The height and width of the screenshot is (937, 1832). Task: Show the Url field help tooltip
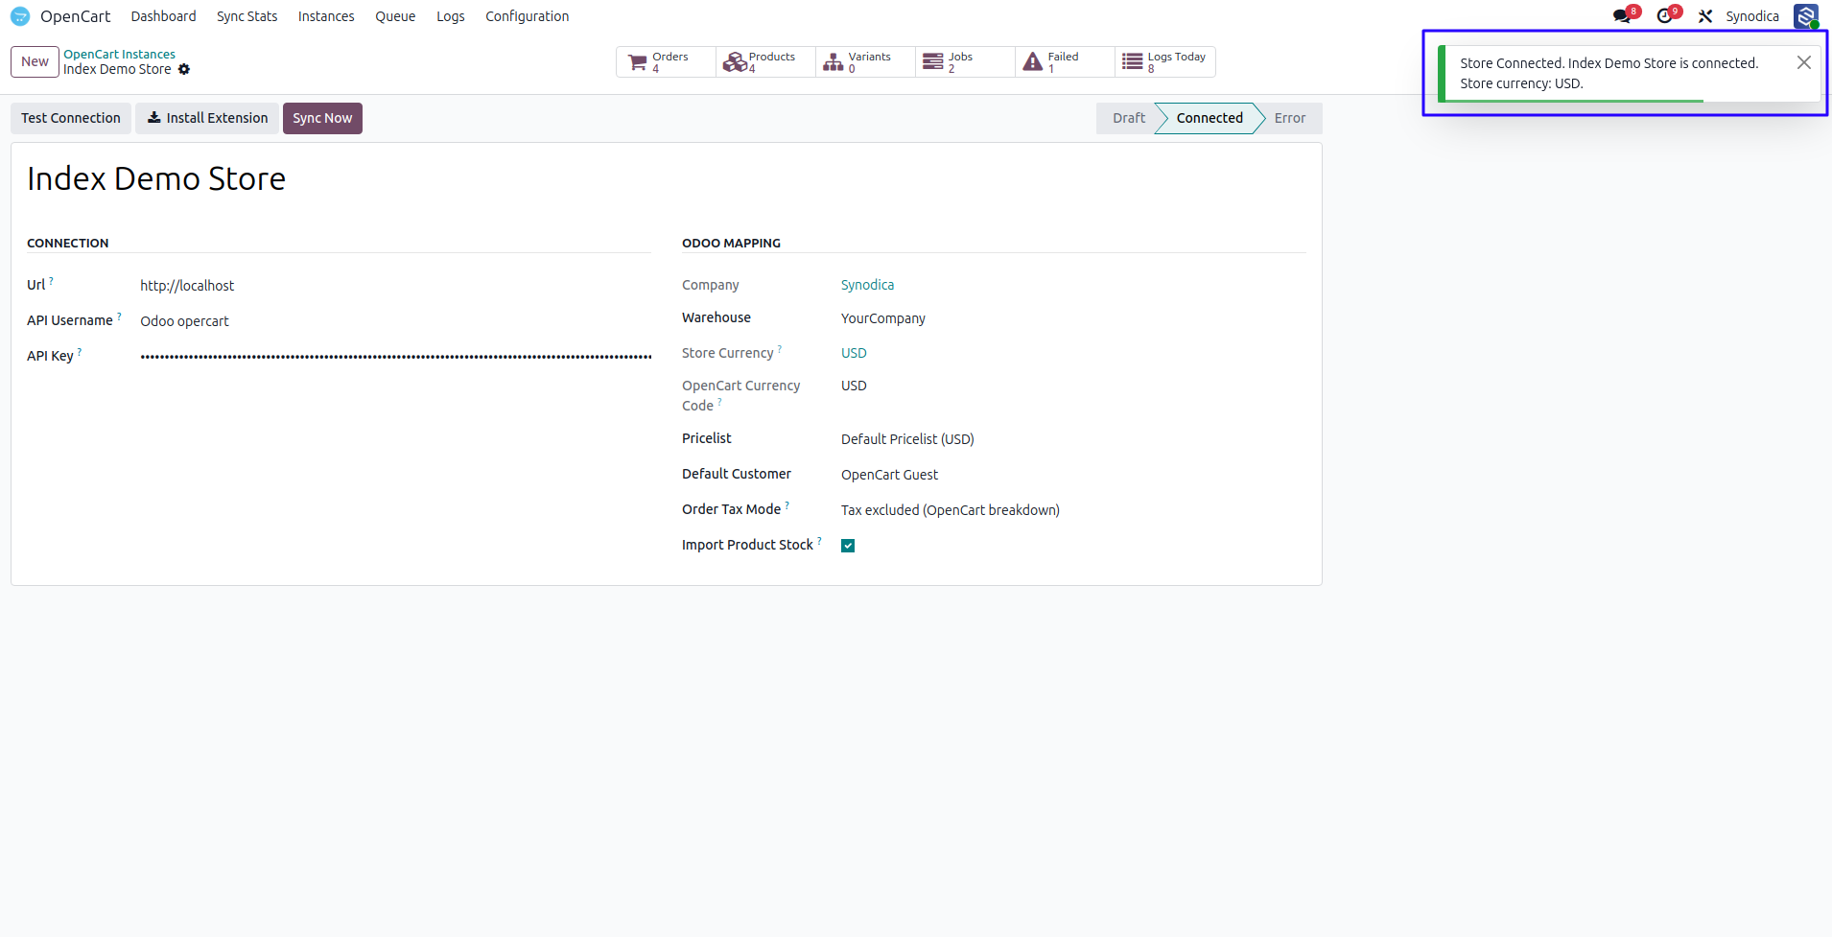(52, 281)
